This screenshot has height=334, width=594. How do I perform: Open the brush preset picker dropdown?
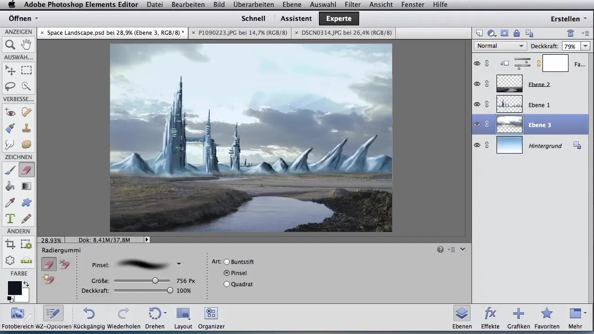click(x=179, y=264)
